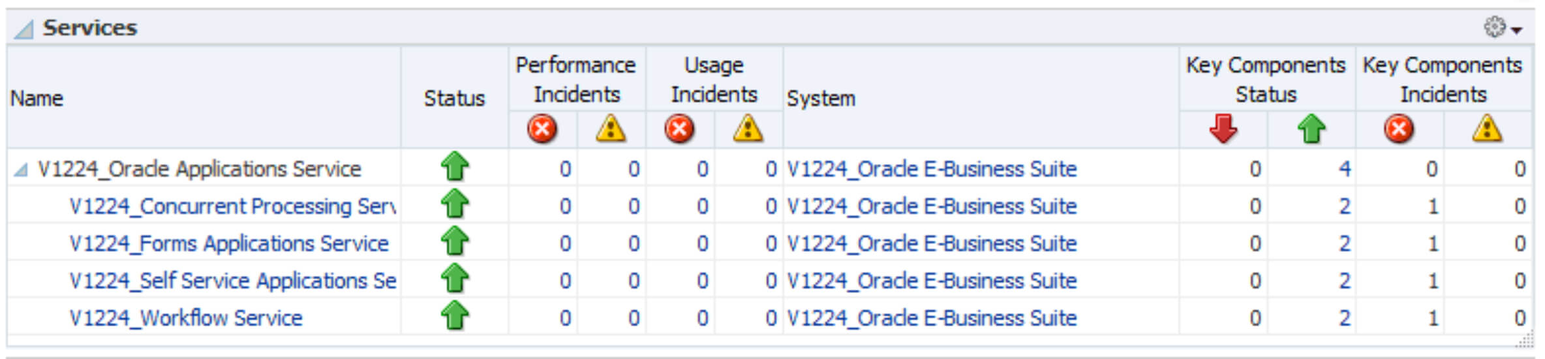Click critical incidents count 1 in Workflow Service row
1545x359 pixels.
1433,318
